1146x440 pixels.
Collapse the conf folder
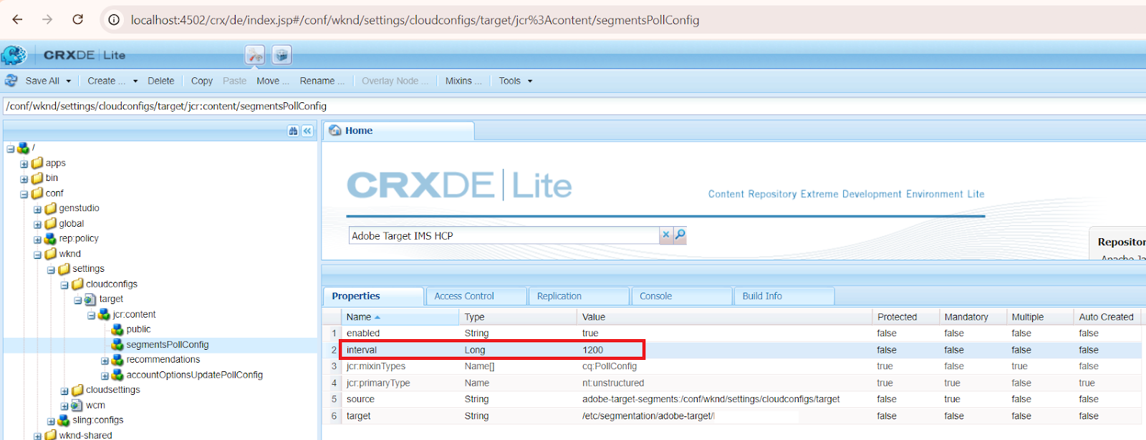coord(24,194)
